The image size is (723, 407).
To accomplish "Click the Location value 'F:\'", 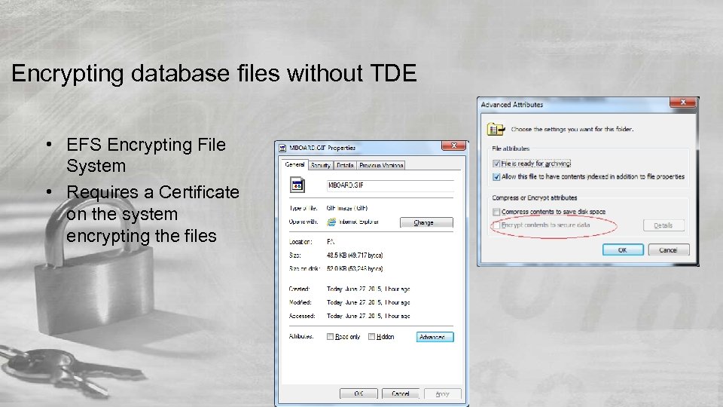I will tap(330, 242).
